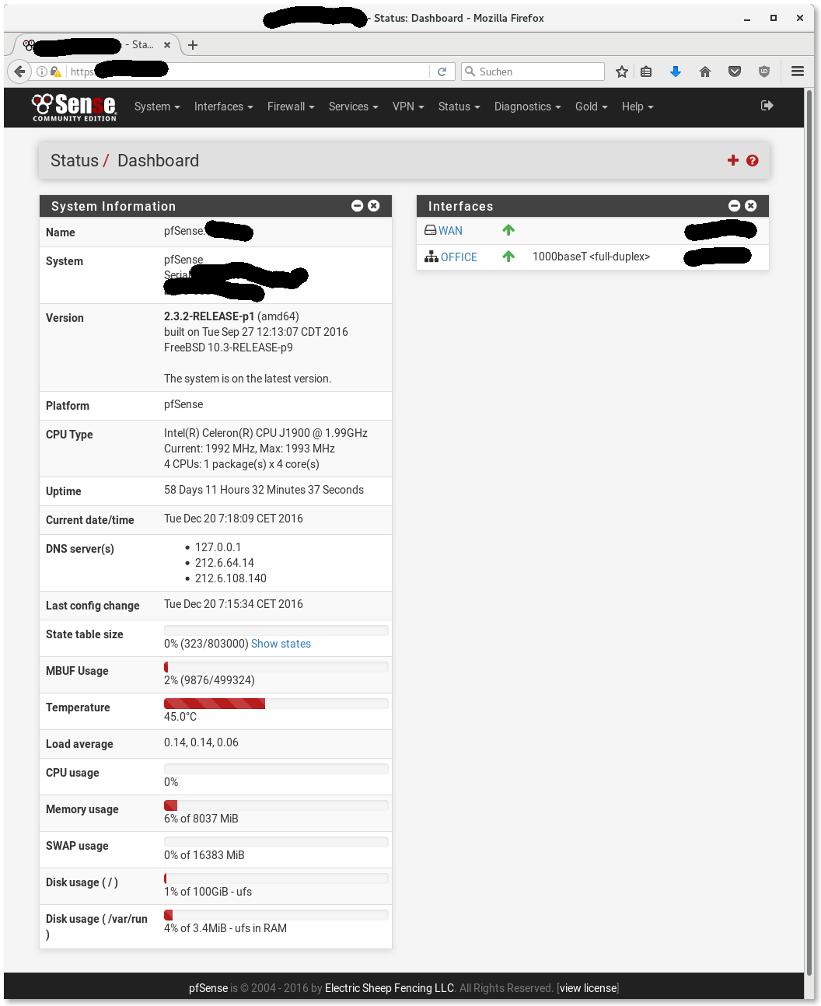Click the Show states link
Screen dimensions: 821x1006
(x=281, y=644)
